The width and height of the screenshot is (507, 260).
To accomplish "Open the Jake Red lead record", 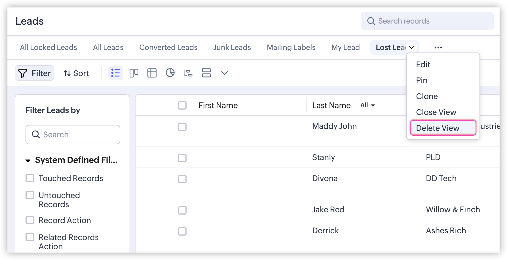I will click(x=328, y=209).
